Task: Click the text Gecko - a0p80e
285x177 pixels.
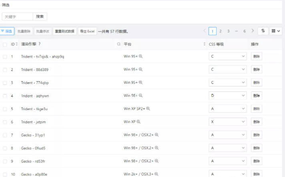Action: pos(34,174)
